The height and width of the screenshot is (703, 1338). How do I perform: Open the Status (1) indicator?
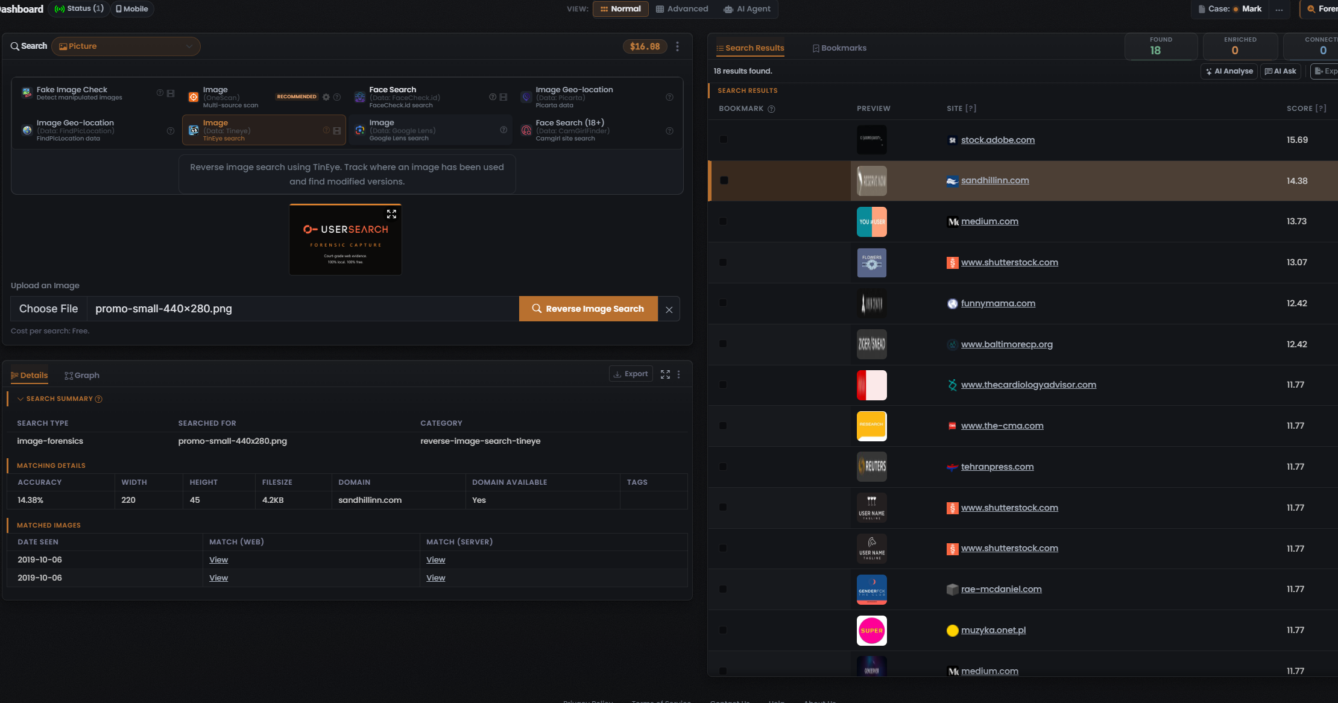click(x=79, y=9)
